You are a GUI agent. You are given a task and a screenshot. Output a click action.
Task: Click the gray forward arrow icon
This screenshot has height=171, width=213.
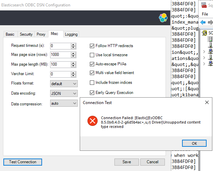[210, 22]
